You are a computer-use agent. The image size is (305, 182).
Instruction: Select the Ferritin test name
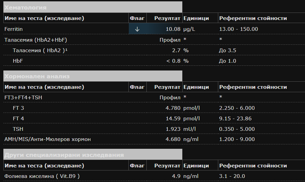pos(14,29)
